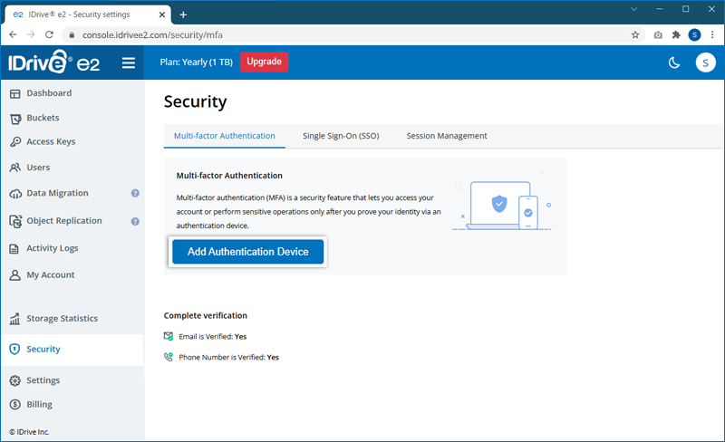Viewport: 725px width, 442px height.
Task: Switch to Single Sign-On (SSO) tab
Action: tap(341, 136)
